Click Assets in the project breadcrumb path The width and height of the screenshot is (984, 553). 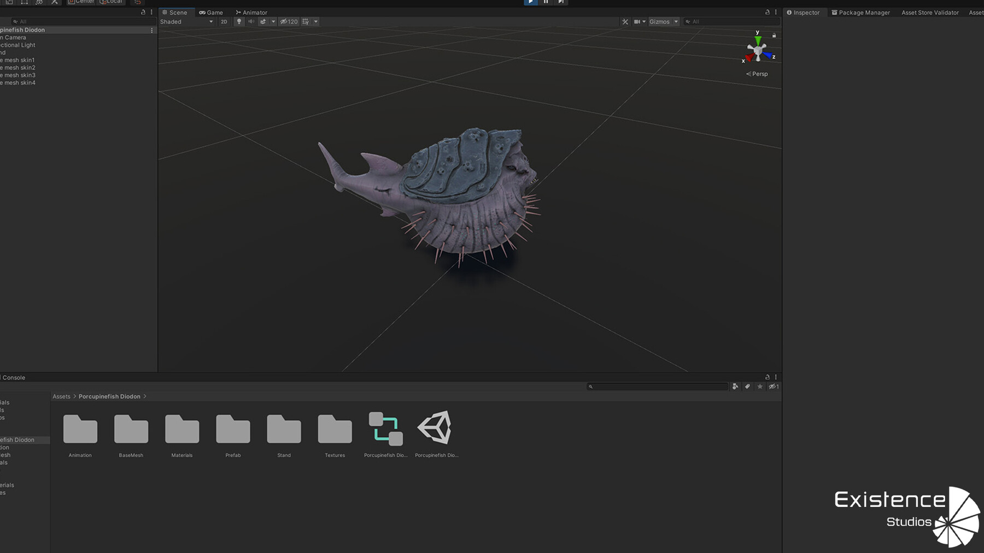tap(61, 396)
